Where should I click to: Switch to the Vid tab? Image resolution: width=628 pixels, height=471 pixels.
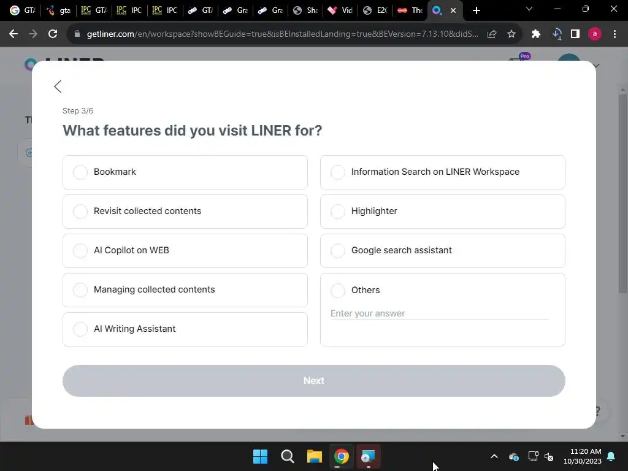coord(340,10)
